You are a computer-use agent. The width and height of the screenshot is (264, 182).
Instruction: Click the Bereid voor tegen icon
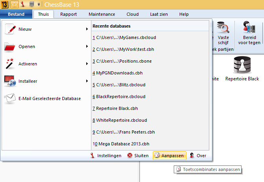tap(249, 27)
